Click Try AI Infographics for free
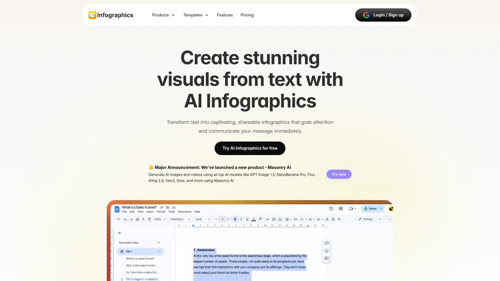This screenshot has width=500, height=281. pos(250,148)
